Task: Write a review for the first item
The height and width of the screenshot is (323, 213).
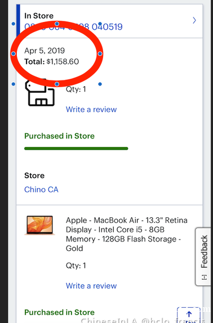Action: (91, 109)
